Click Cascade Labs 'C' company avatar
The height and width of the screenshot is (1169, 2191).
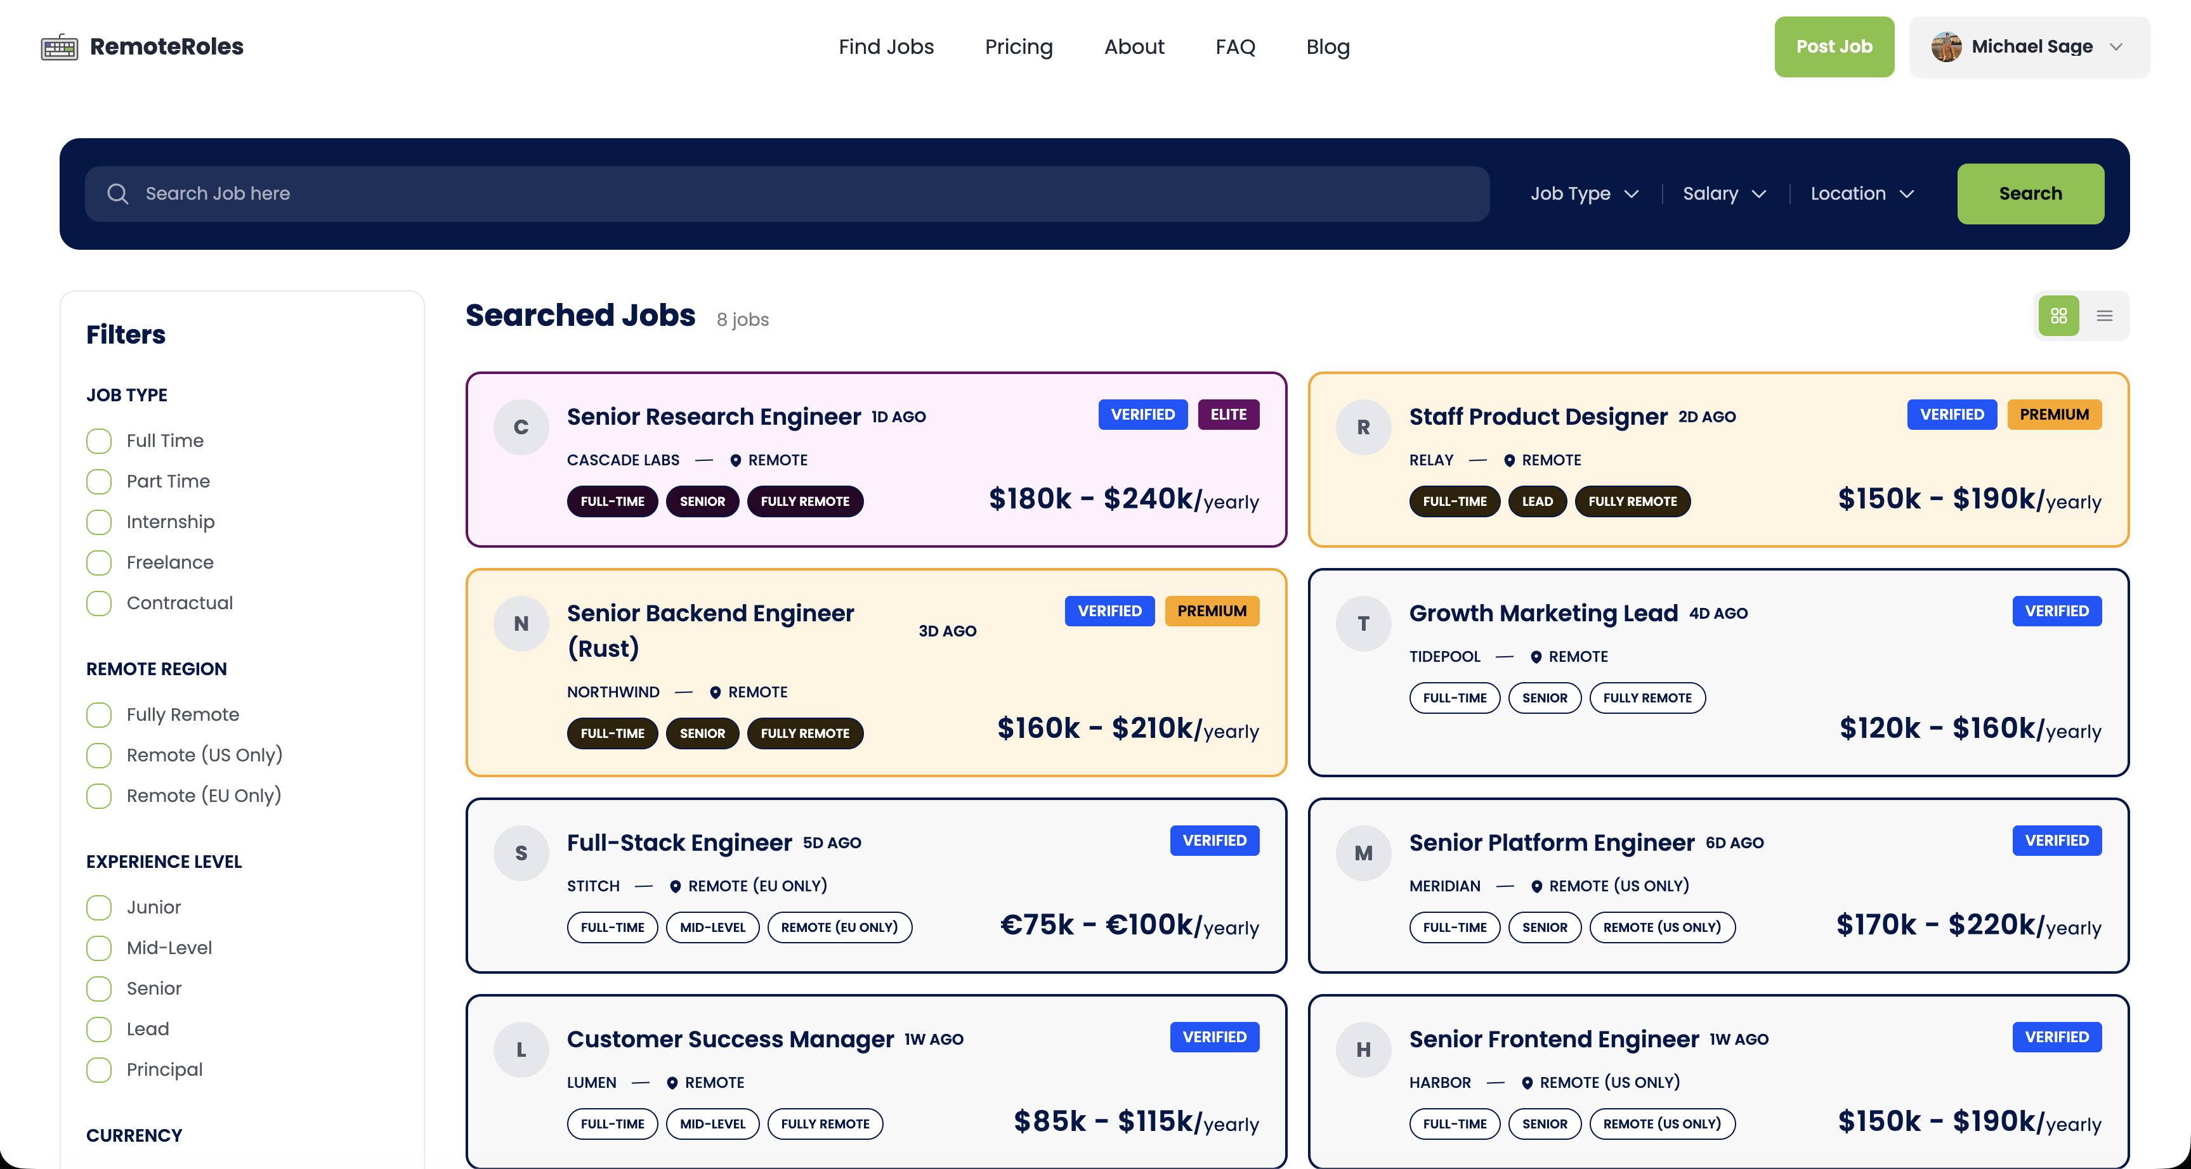click(521, 427)
